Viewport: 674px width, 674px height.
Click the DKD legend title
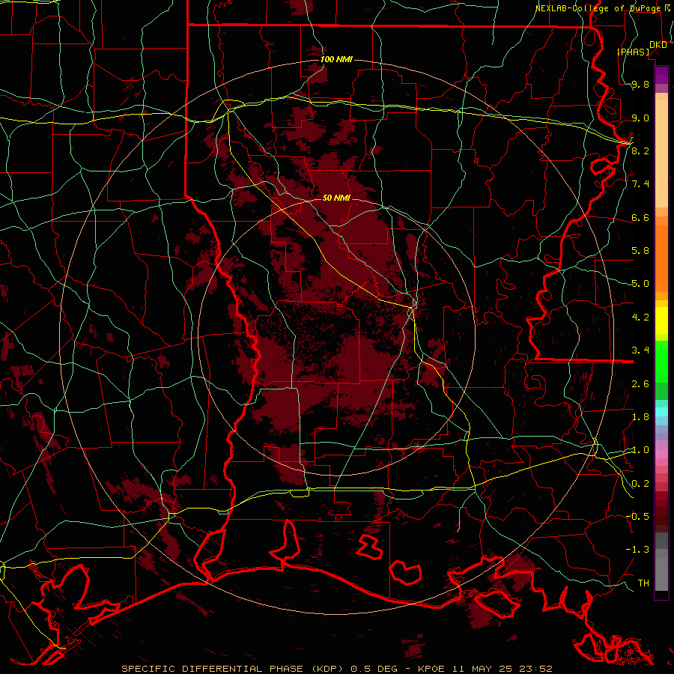(x=658, y=45)
